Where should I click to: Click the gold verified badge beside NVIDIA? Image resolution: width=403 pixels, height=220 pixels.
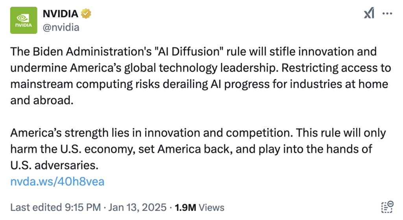click(86, 14)
